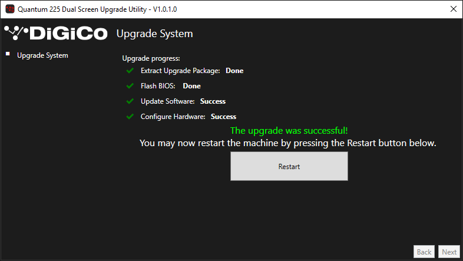Click the 'Configure Hardware:' label
The image size is (463, 261).
coord(173,117)
